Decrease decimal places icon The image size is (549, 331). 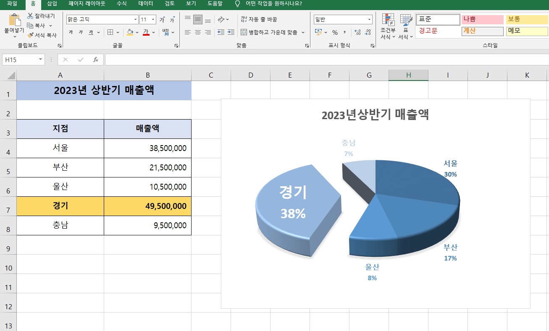coord(368,32)
